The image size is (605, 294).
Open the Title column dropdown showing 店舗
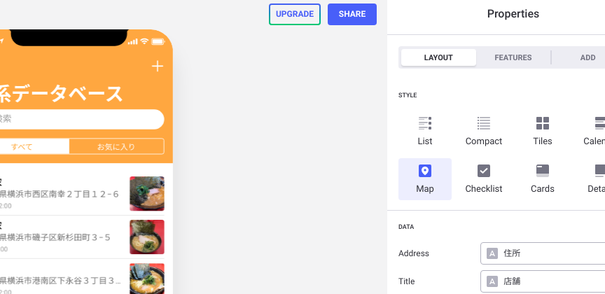tap(543, 281)
